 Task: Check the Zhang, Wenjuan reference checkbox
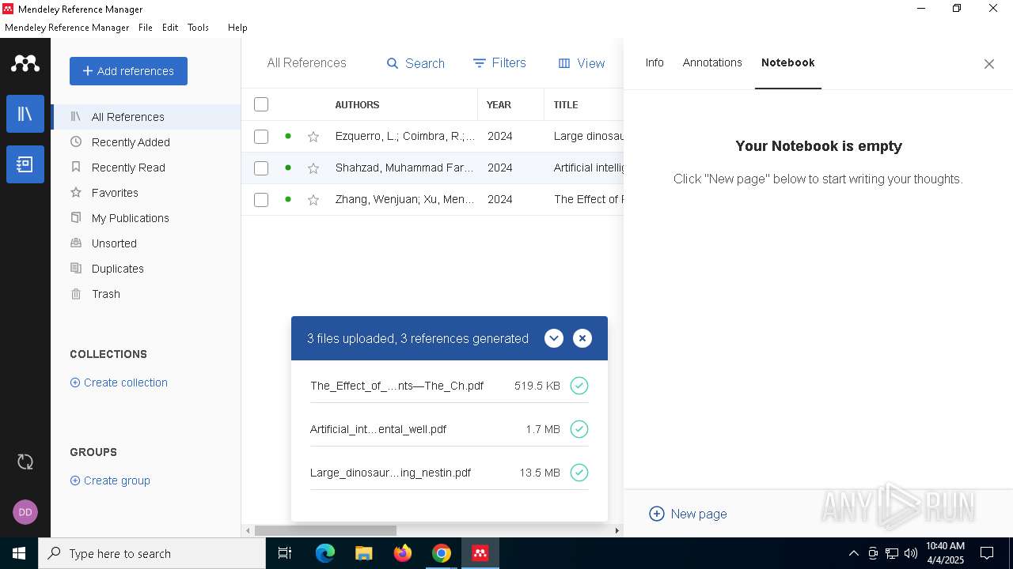pyautogui.click(x=261, y=199)
